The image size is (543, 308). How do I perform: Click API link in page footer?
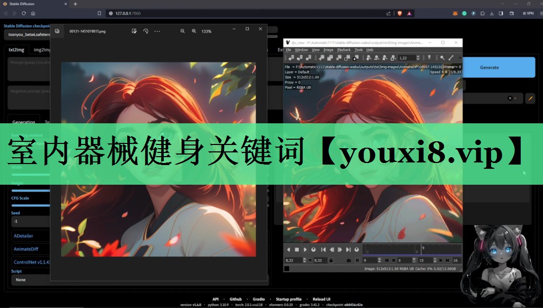(215, 299)
